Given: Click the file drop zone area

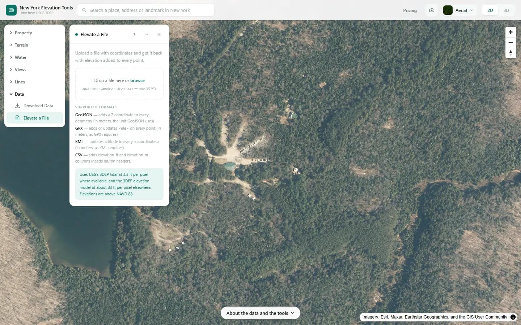Looking at the screenshot, I should pyautogui.click(x=119, y=84).
